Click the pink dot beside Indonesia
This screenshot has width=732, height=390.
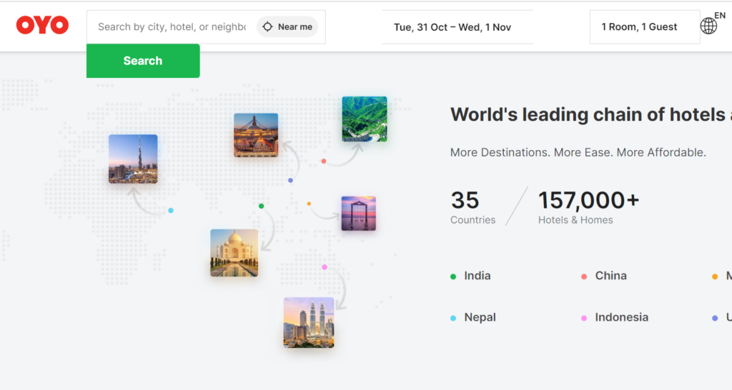[583, 318]
